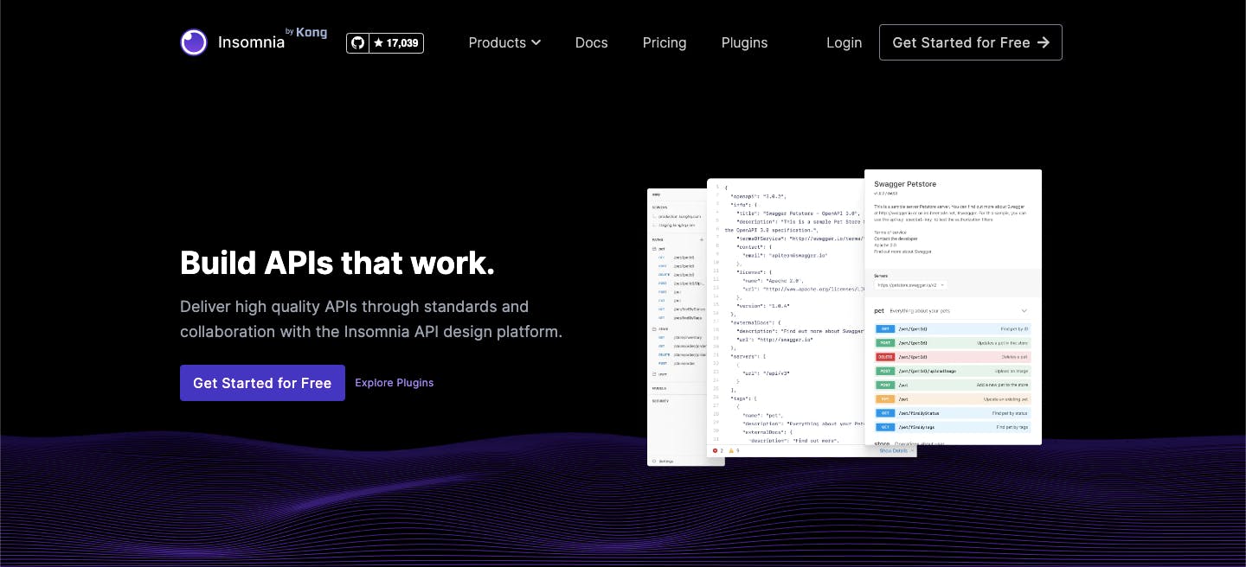Click the purple Insomnia logo icon

coord(194,42)
